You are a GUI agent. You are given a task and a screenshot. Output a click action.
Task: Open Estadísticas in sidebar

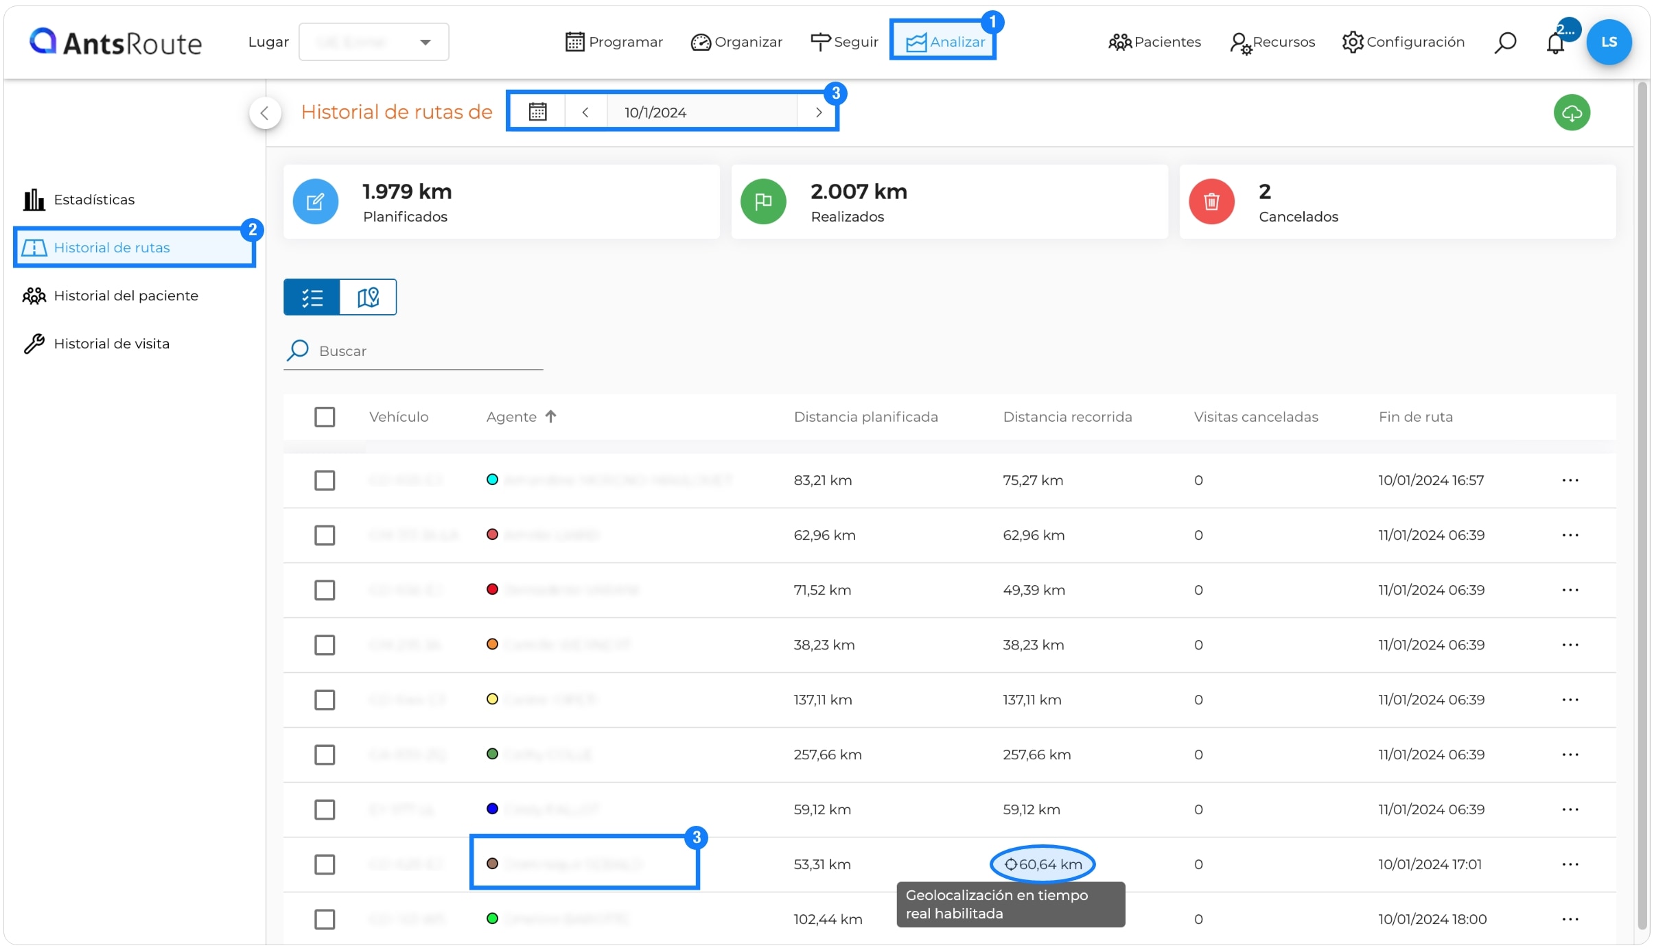point(80,200)
